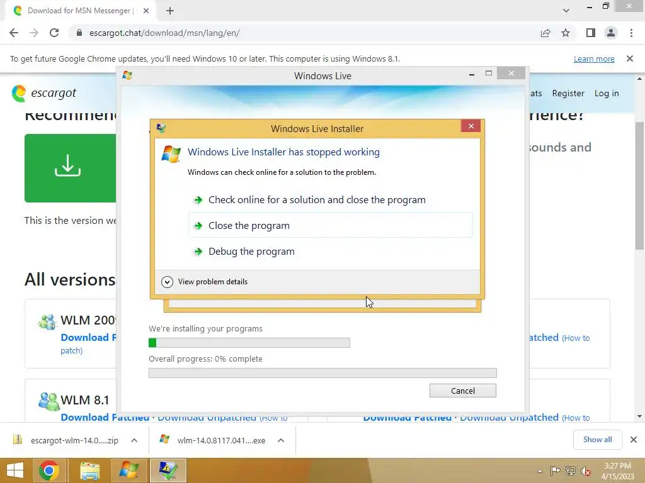This screenshot has height=483, width=645.
Task: Bookmark this page with star icon
Action: point(566,33)
